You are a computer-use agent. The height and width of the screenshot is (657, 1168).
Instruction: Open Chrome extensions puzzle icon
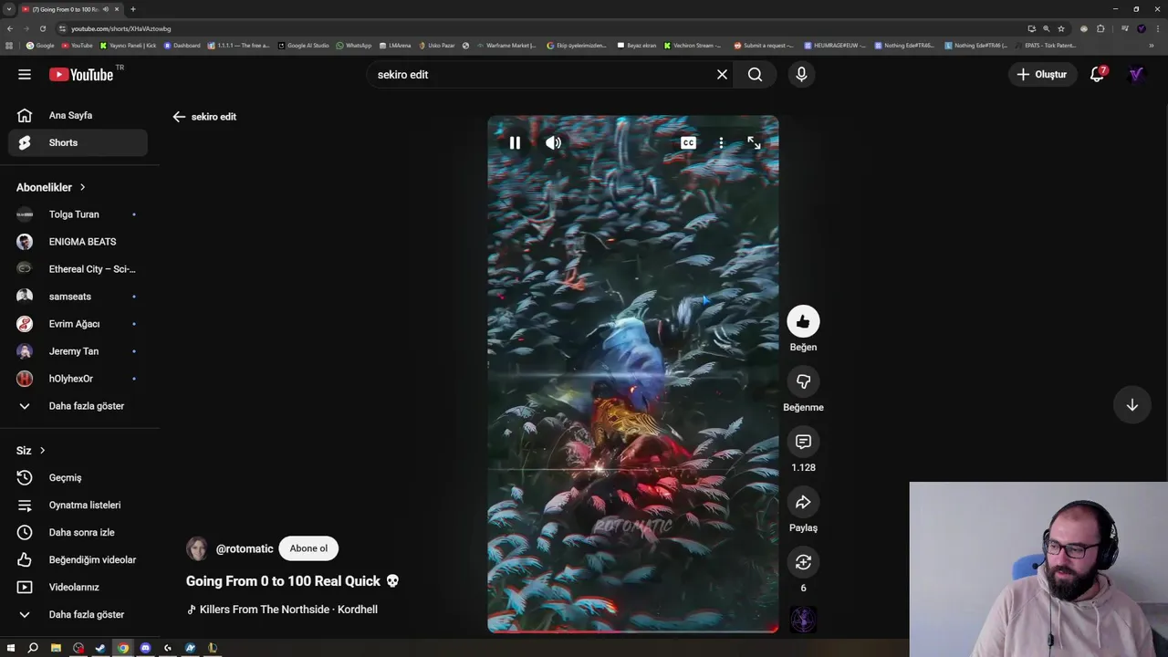coord(1100,28)
